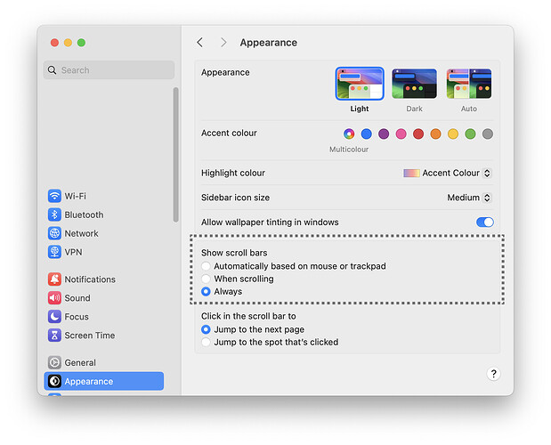Go to VPN settings
Viewport: 551px width, 445px height.
tap(73, 252)
